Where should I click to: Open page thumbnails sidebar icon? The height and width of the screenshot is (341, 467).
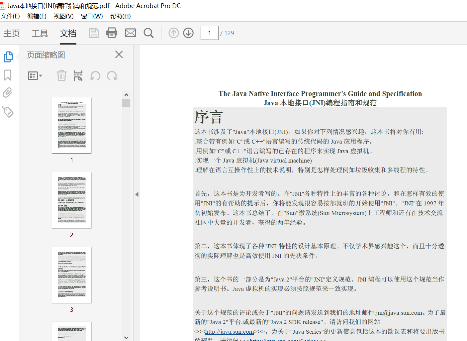[x=8, y=57]
